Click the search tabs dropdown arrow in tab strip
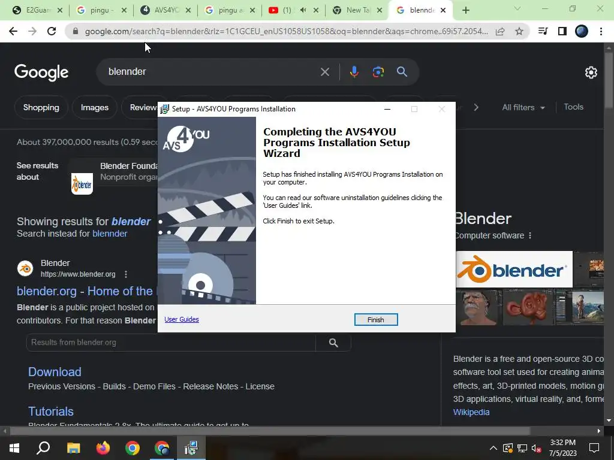This screenshot has width=614, height=460. (x=517, y=8)
